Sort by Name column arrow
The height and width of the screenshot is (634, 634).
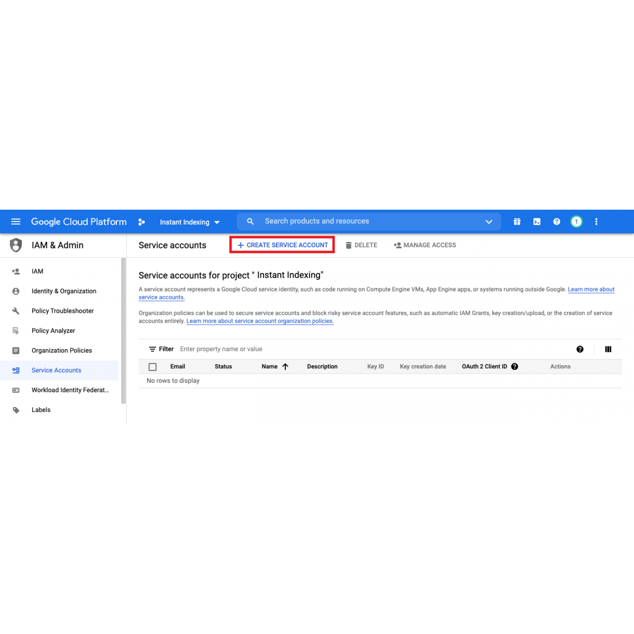tap(285, 366)
